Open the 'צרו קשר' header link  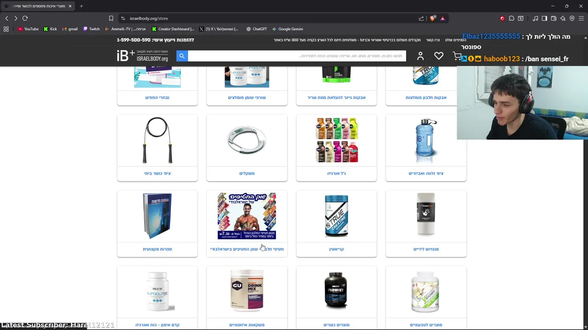tap(433, 40)
